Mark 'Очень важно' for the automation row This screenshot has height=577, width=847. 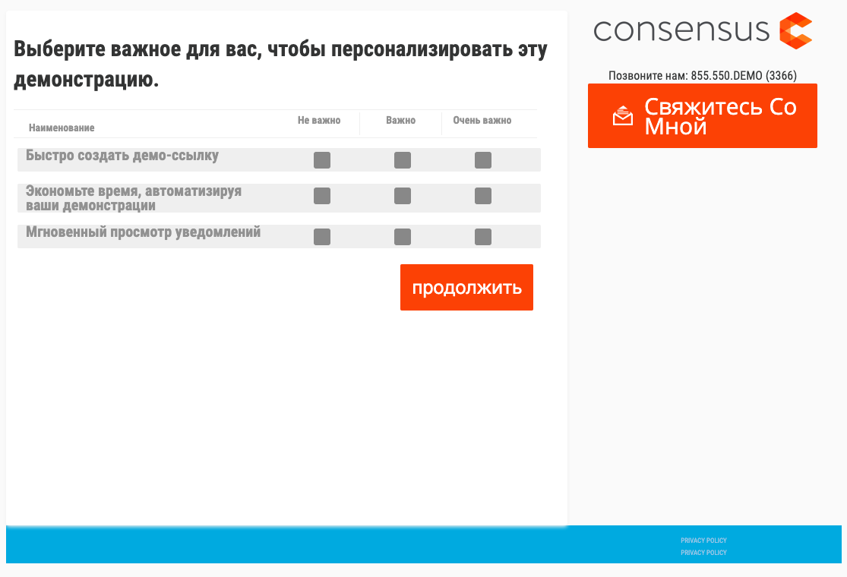(x=483, y=196)
